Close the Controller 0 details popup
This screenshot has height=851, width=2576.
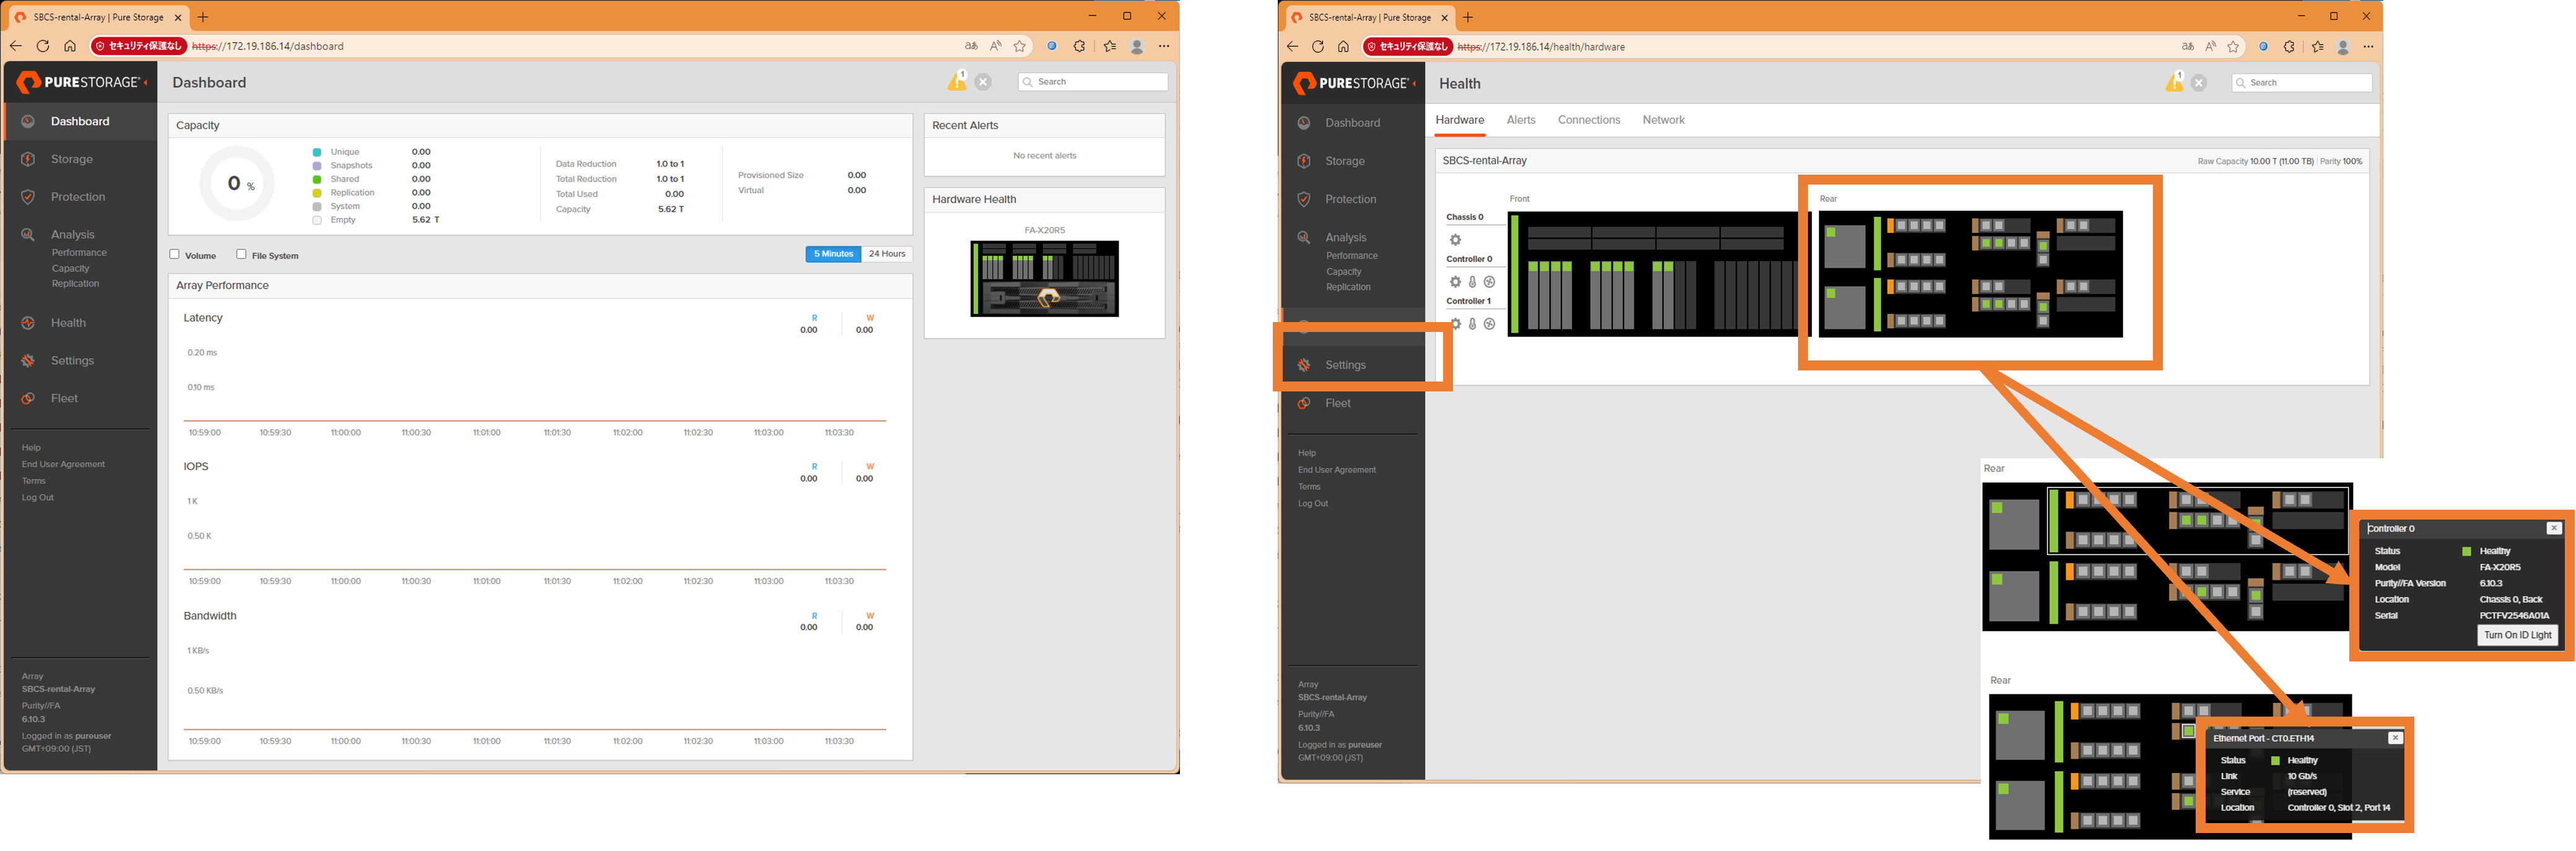coord(2553,528)
